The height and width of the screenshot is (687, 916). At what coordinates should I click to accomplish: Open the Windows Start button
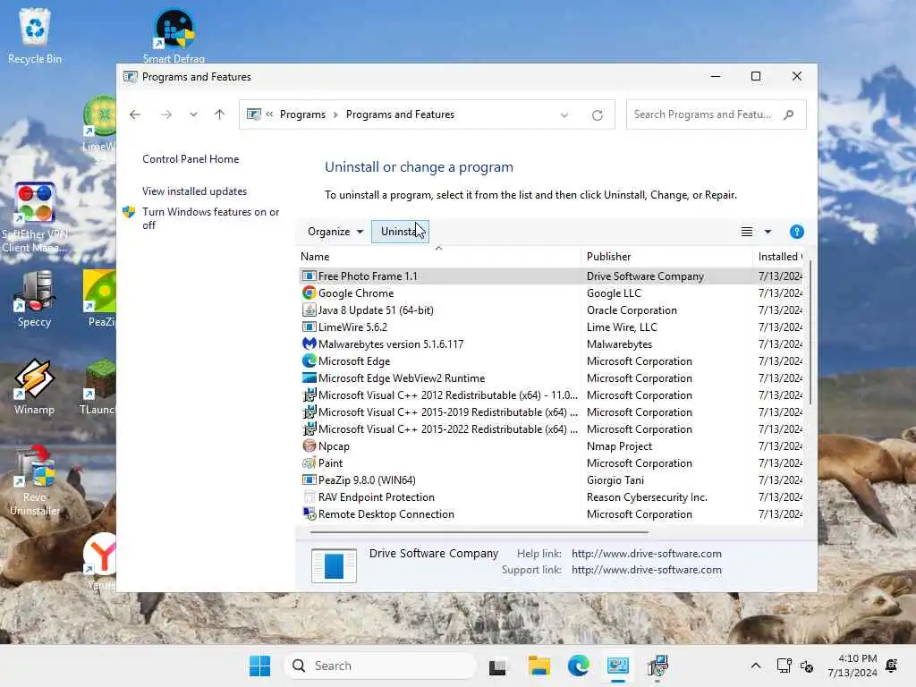tap(260, 666)
